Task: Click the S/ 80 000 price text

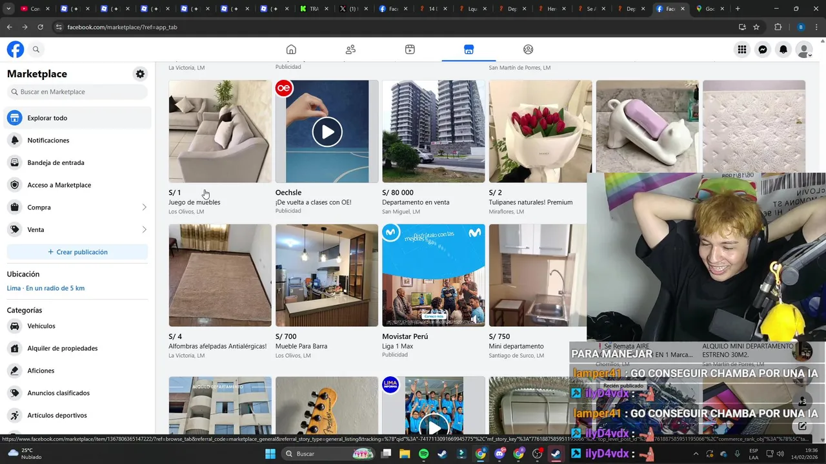Action: [398, 193]
